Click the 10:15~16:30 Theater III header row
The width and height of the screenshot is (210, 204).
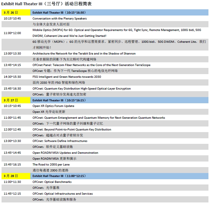pos(119,13)
